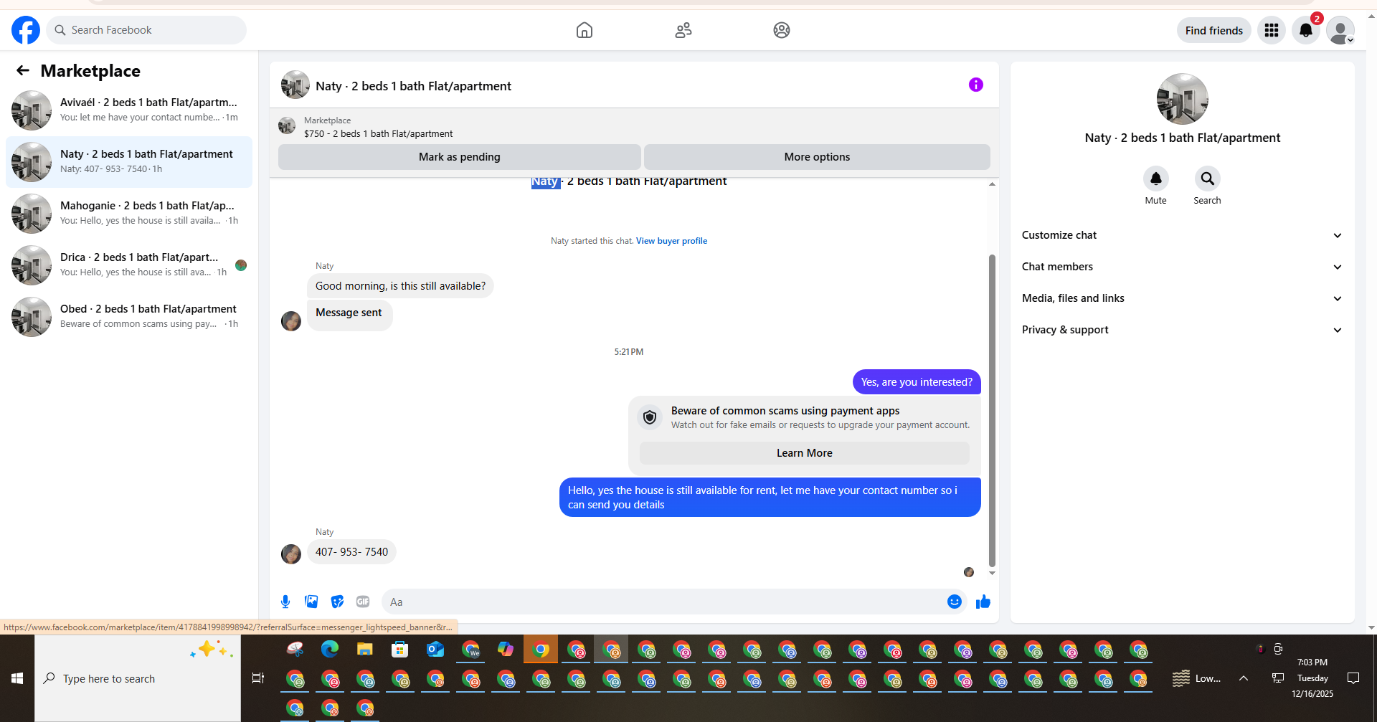Viewport: 1377px width, 722px height.
Task: Focus the Search Facebook field
Action: tap(146, 30)
